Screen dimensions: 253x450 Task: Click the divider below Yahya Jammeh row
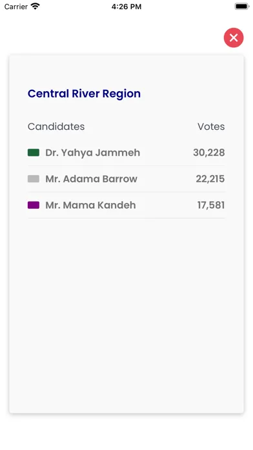coord(126,166)
